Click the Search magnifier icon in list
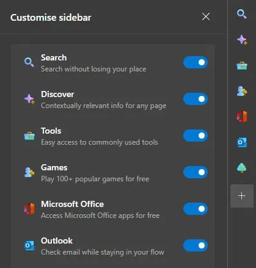 coord(29,62)
